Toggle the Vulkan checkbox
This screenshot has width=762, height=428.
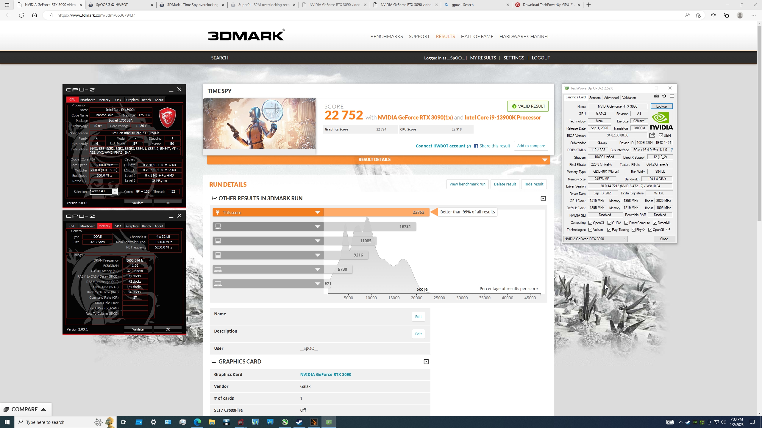tap(590, 230)
